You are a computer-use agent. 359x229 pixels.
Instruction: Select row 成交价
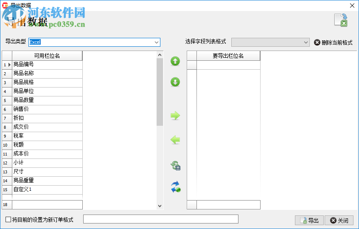pyautogui.click(x=47, y=127)
